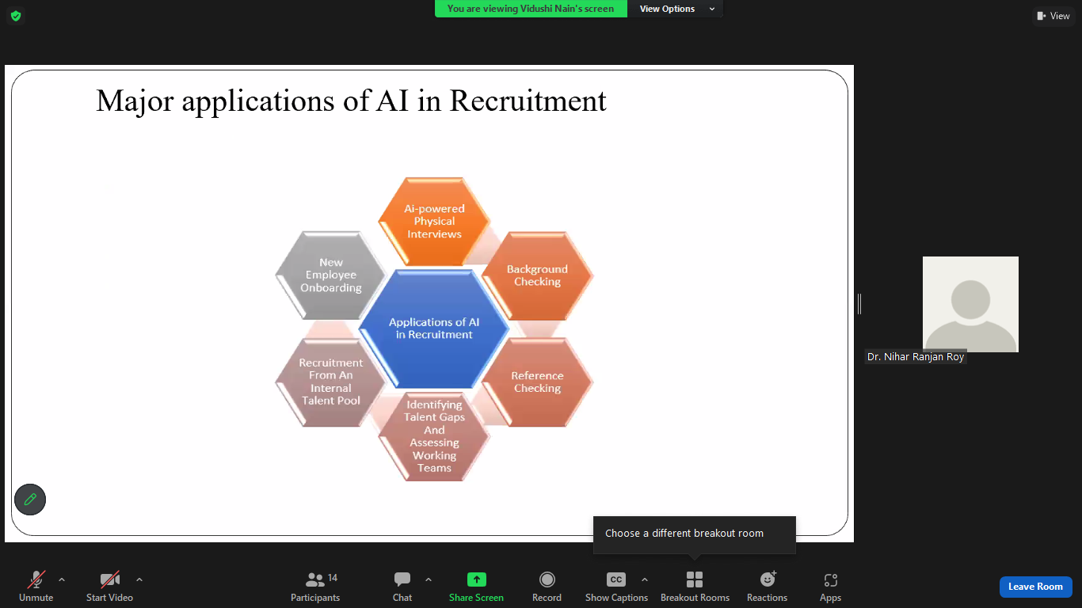Viewport: 1082px width, 608px height.
Task: Change layout with the View button
Action: (1053, 16)
